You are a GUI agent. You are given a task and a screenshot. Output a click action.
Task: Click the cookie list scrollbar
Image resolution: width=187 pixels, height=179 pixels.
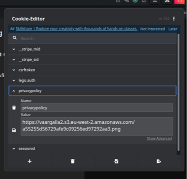coord(178,92)
